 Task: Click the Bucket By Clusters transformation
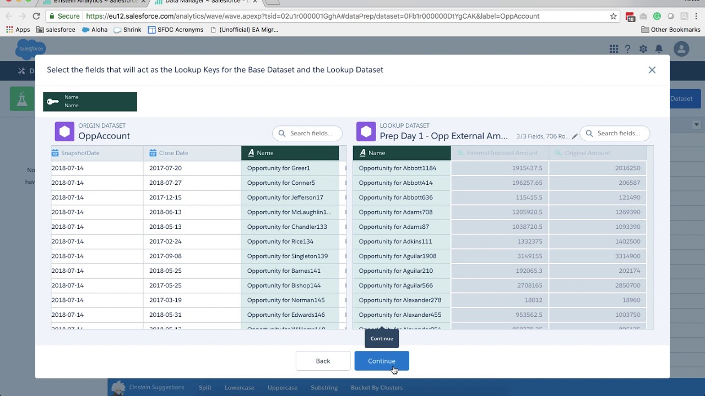tap(377, 387)
